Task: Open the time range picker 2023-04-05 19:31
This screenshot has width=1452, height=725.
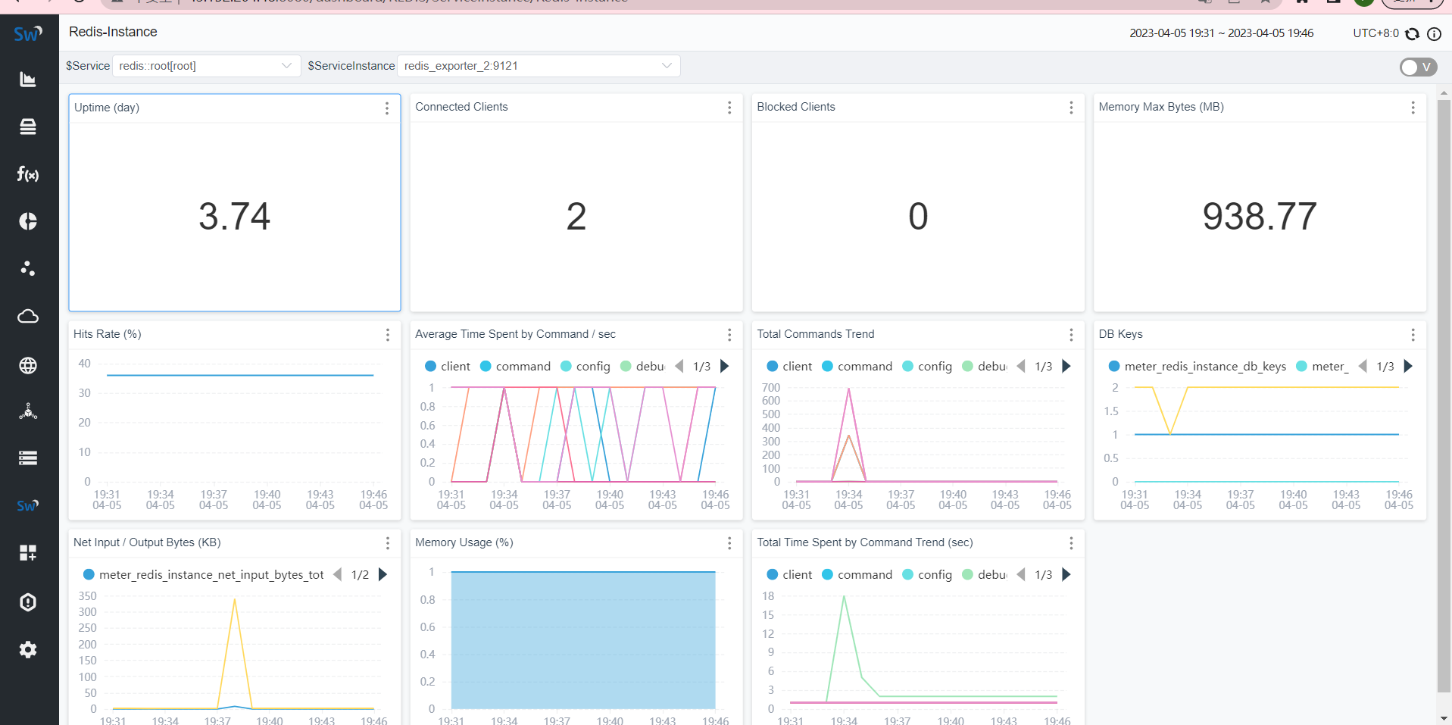Action: pos(1221,33)
